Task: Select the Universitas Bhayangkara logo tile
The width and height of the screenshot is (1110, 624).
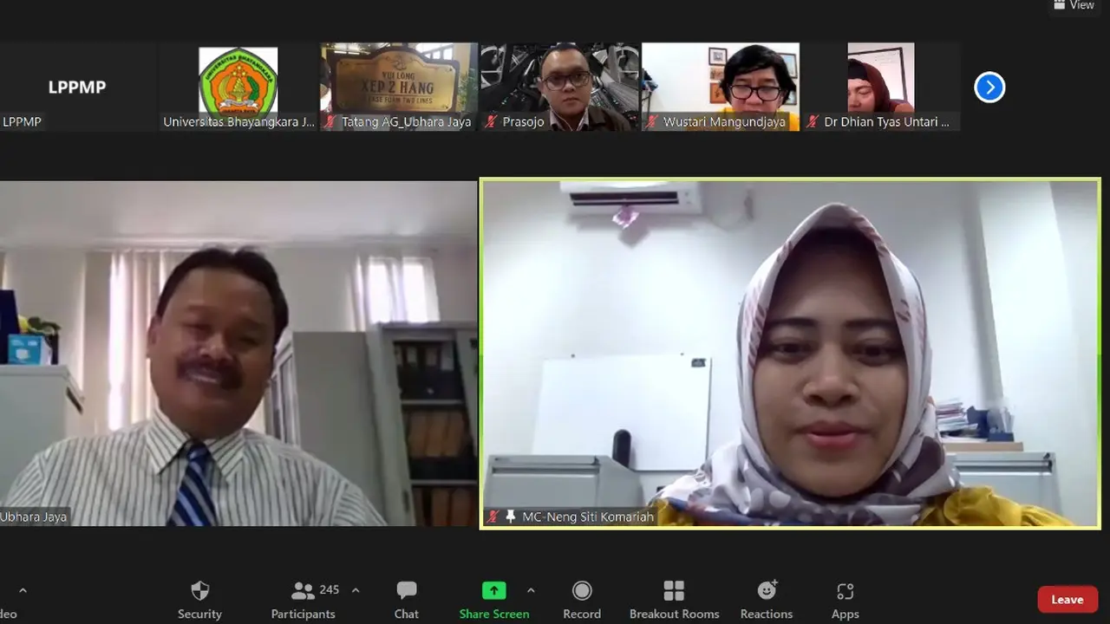Action: [238, 87]
